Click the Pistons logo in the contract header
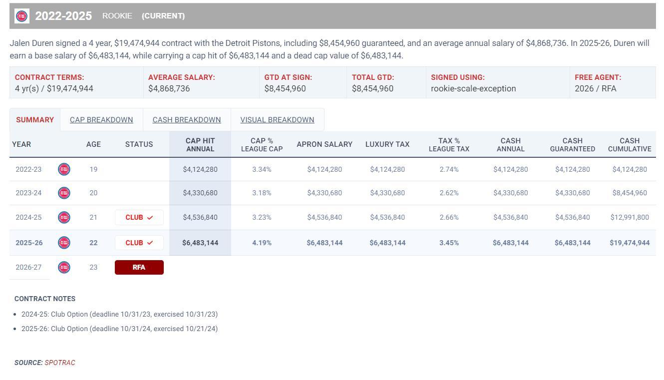 (22, 16)
